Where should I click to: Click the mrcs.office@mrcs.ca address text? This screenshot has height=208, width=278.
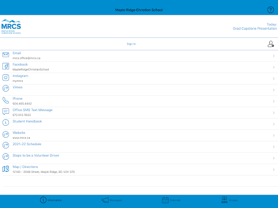point(26,58)
